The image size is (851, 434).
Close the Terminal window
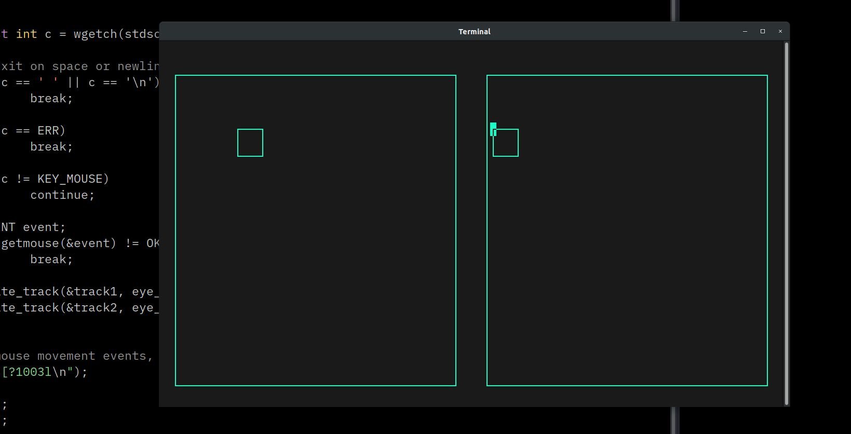click(x=780, y=32)
